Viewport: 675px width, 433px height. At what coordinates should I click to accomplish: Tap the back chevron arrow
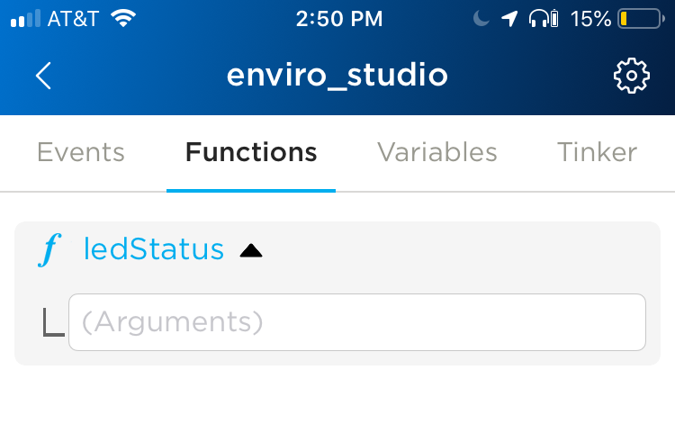pyautogui.click(x=43, y=76)
